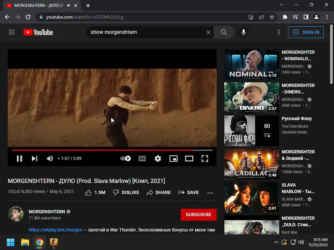The height and width of the screenshot is (250, 334).
Task: Open the MORGENSHTERN _DULO Kent War title
Action: coord(298,221)
